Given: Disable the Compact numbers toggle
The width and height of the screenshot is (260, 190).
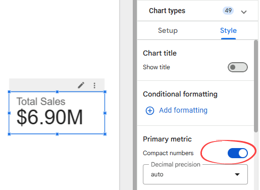Looking at the screenshot, I should 238,153.
